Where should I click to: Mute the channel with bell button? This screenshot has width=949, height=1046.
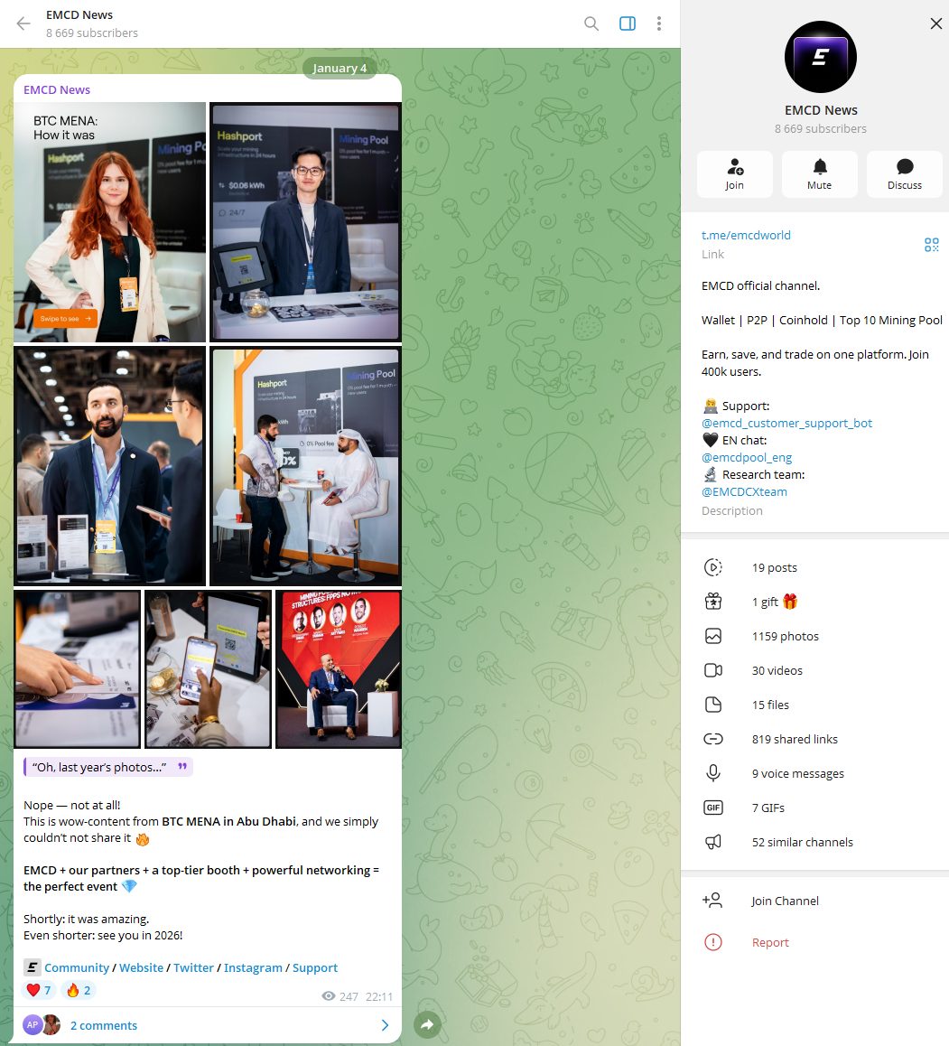click(x=820, y=174)
